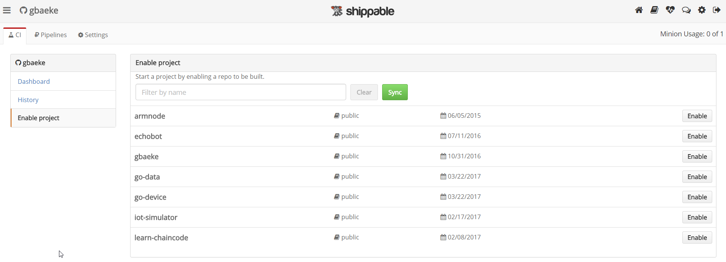Open Dashboard in the sidebar
The image size is (726, 262).
[34, 81]
